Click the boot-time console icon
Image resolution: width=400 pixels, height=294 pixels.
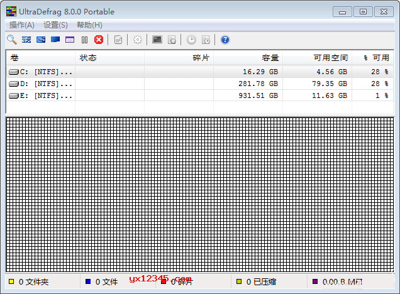point(157,40)
